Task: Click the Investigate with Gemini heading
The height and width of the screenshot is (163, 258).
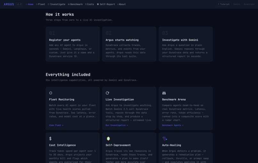Action: pyautogui.click(x=180, y=40)
